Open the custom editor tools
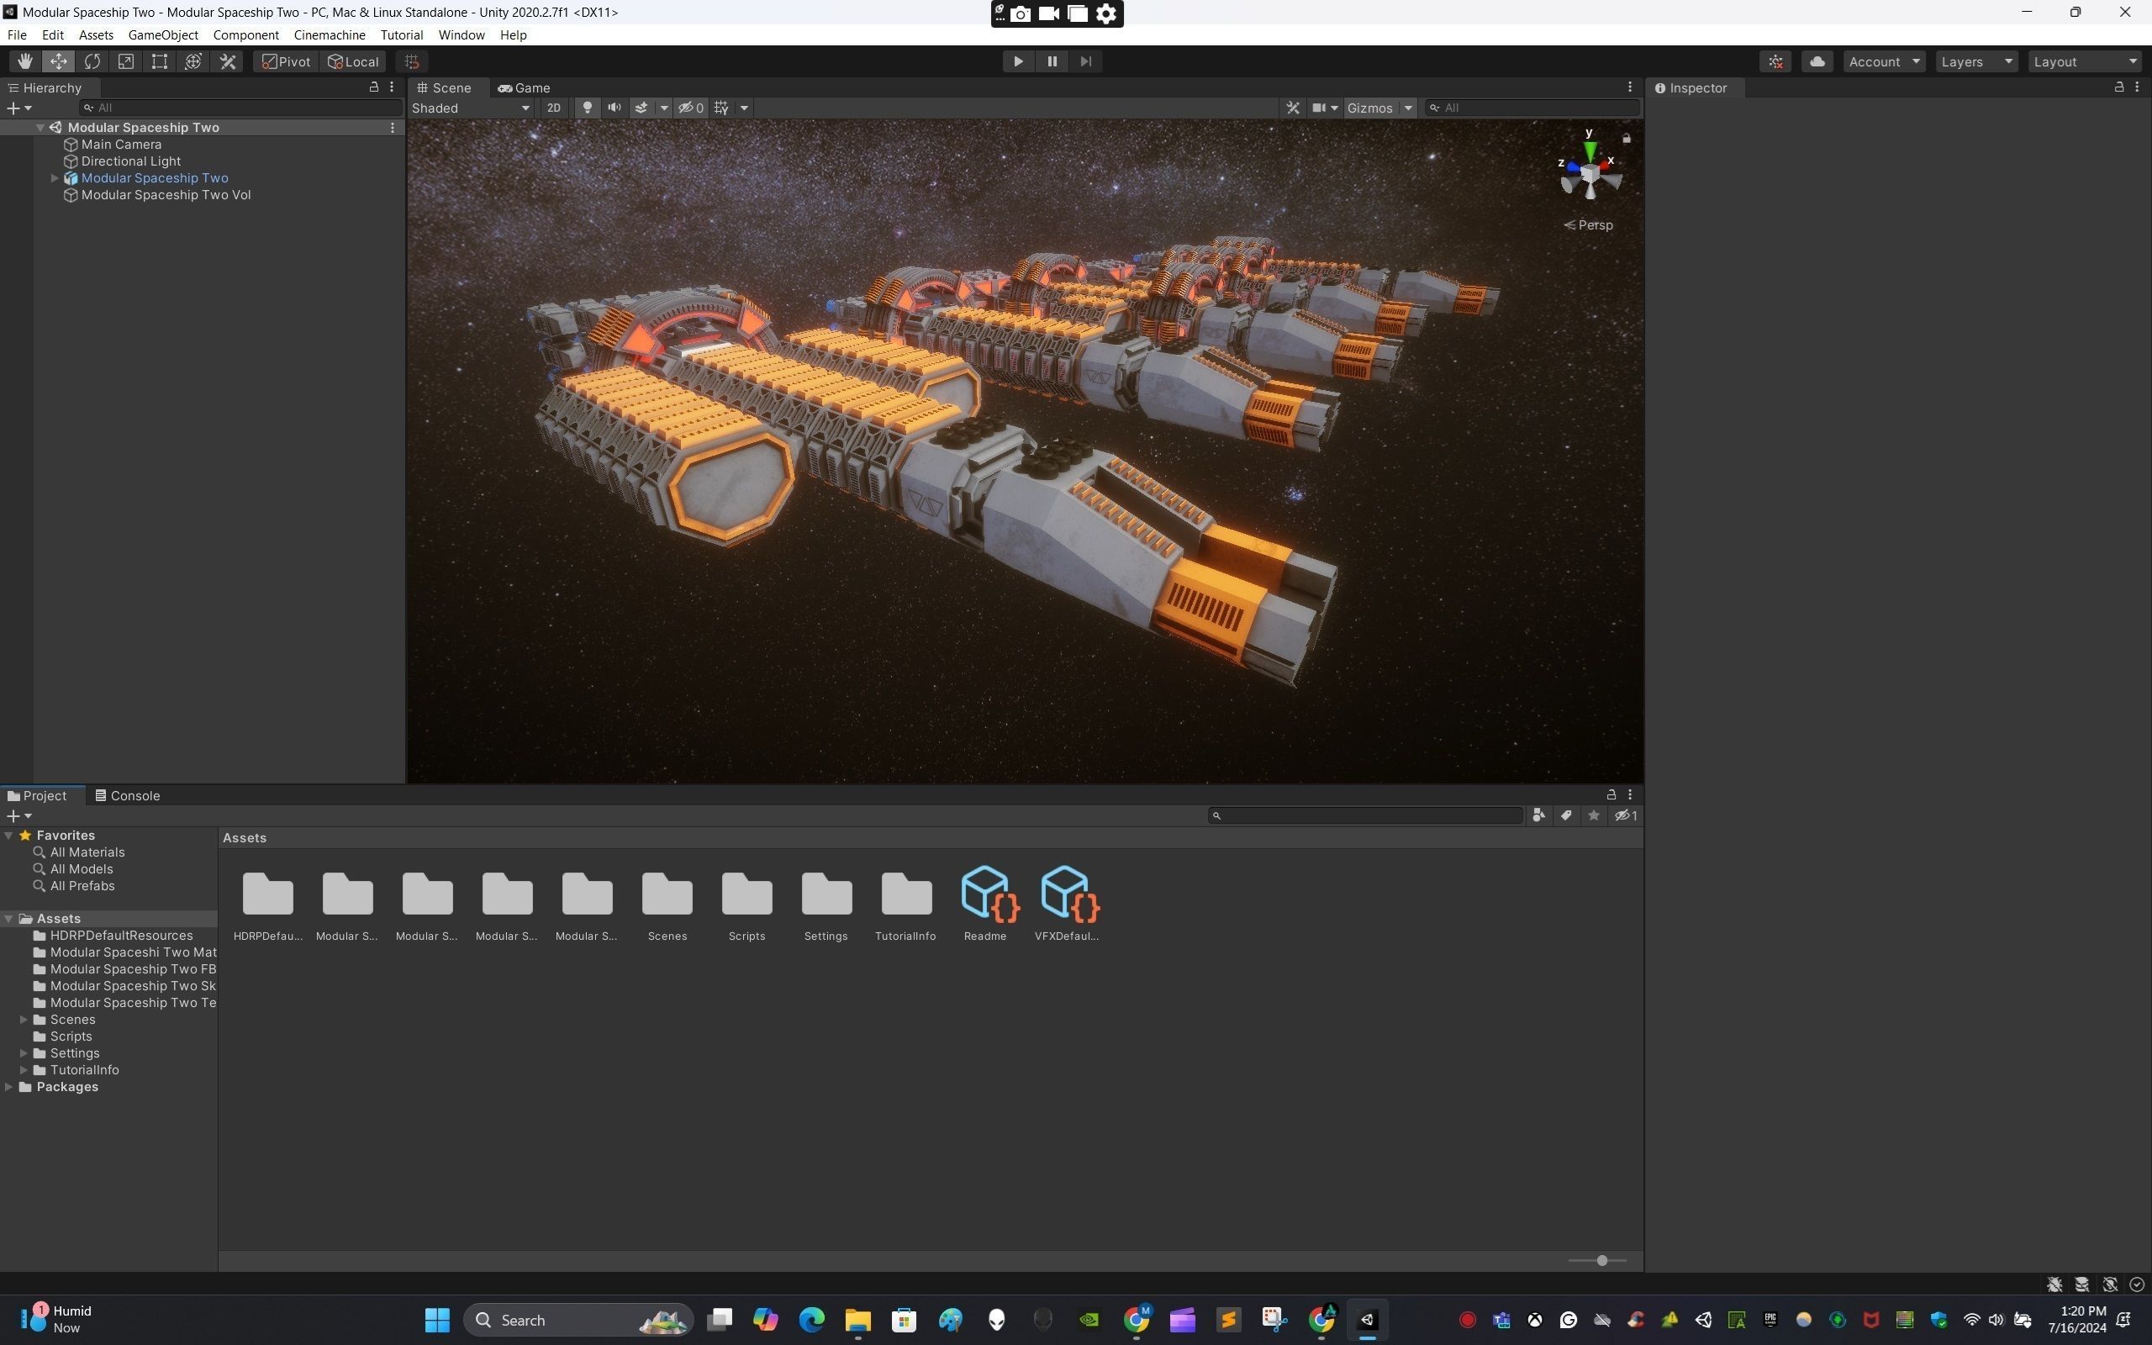Viewport: 2152px width, 1345px height. [x=228, y=61]
